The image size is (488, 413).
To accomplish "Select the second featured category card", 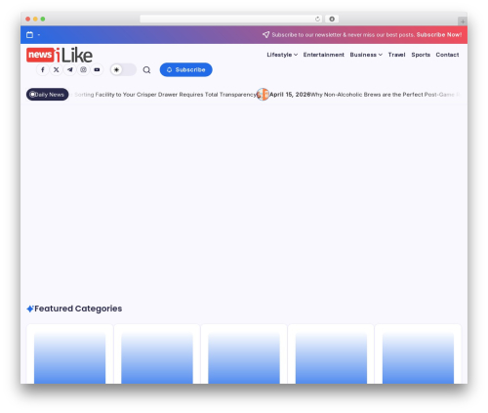I will pyautogui.click(x=157, y=354).
